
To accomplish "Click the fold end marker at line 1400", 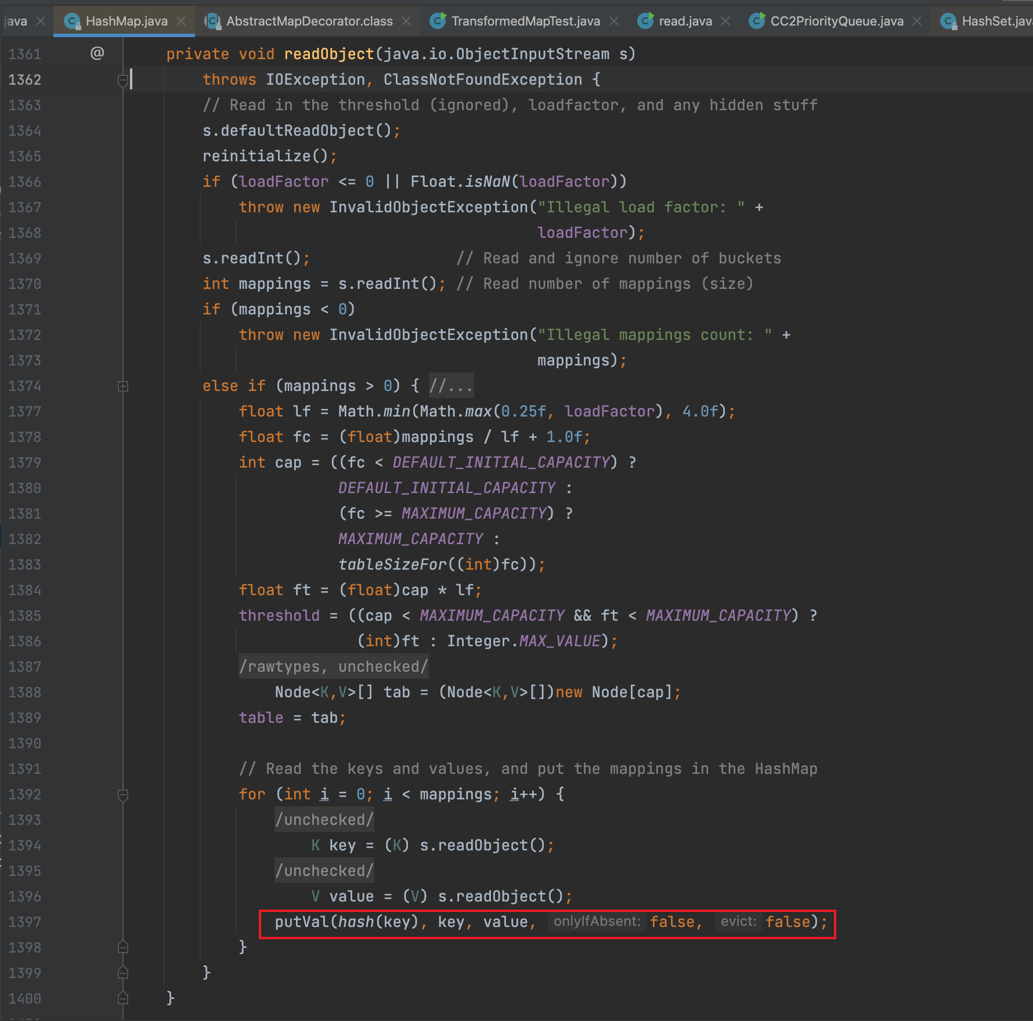I will (x=122, y=998).
